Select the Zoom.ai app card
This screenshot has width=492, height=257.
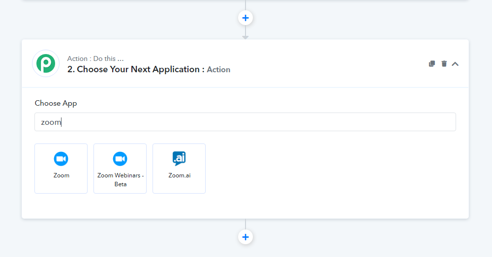point(179,169)
